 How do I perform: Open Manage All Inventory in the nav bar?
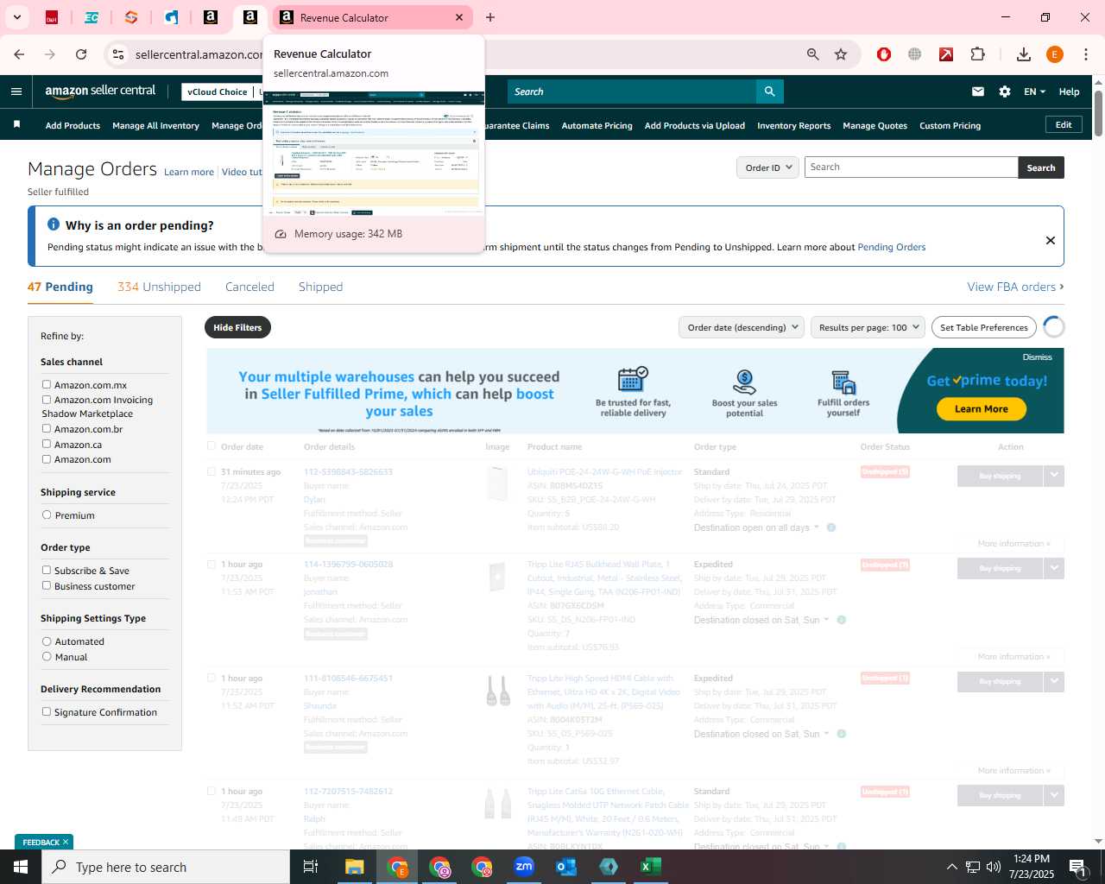click(x=155, y=125)
